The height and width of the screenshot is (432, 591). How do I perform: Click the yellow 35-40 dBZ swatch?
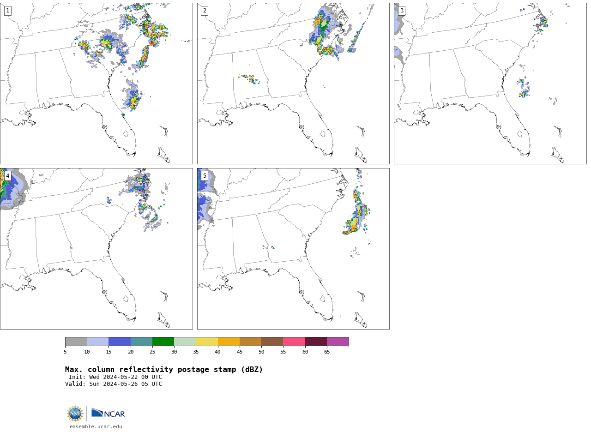(207, 342)
